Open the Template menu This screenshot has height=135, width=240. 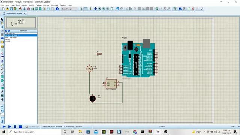(54, 5)
